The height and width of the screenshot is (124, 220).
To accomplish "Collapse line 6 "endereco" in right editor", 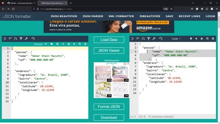I will 137,63.
